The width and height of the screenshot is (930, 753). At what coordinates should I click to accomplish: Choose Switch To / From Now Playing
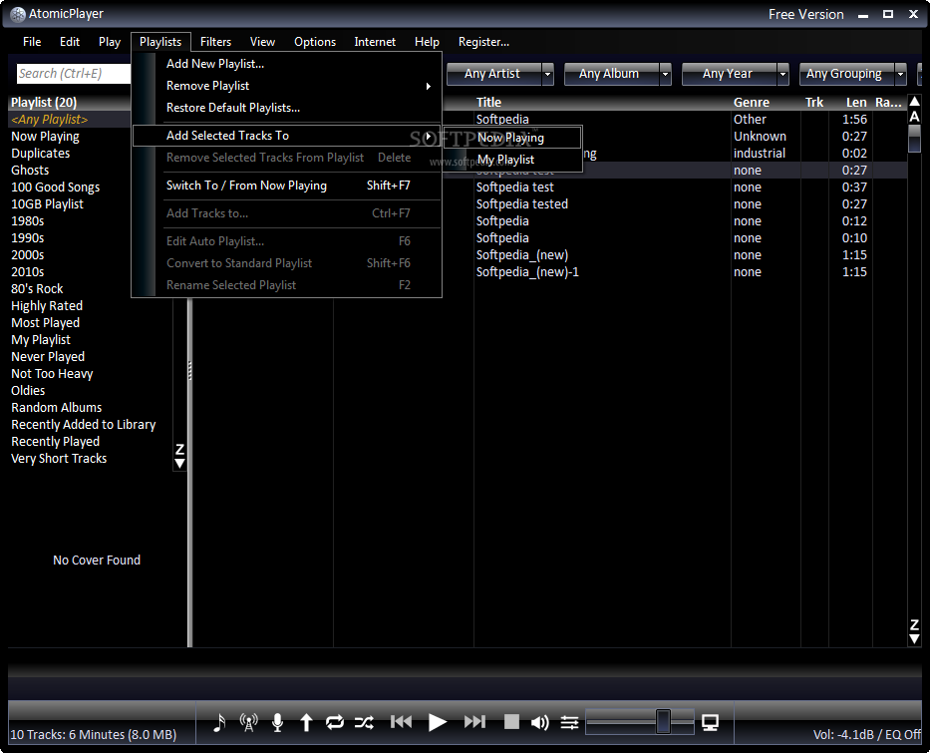click(x=286, y=186)
